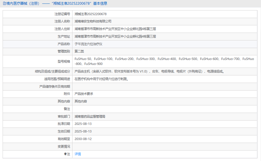The width and height of the screenshot is (261, 161).
Task: Click the label 注册证编号
Action: tap(62, 14)
